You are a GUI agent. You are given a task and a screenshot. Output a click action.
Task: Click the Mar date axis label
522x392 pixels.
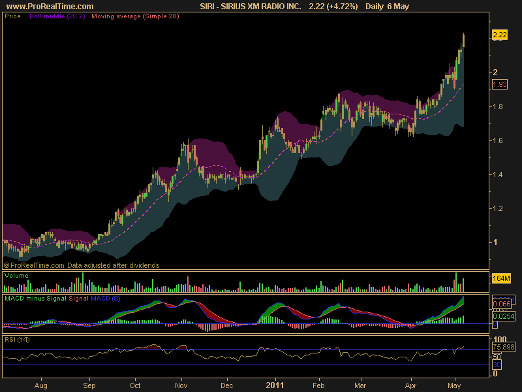click(360, 385)
